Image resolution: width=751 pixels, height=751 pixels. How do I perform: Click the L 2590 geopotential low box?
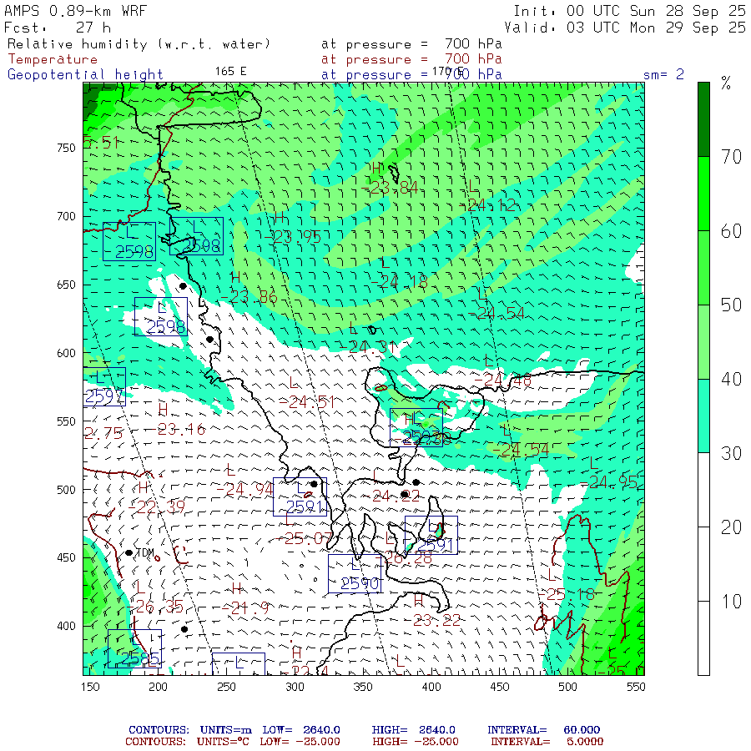354,573
